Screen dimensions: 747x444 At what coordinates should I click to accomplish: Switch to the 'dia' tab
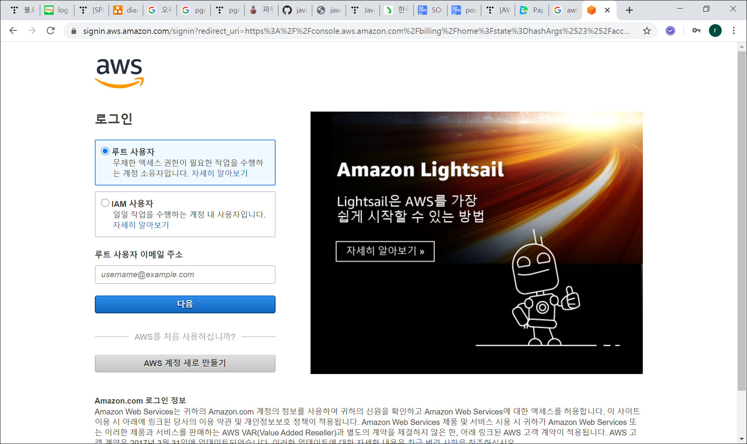(125, 10)
